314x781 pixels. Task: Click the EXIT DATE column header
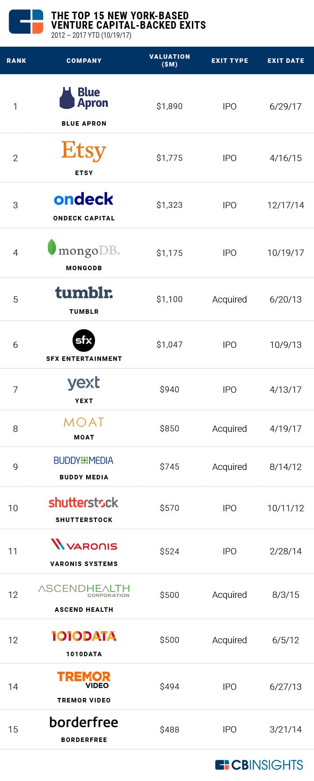tap(286, 61)
